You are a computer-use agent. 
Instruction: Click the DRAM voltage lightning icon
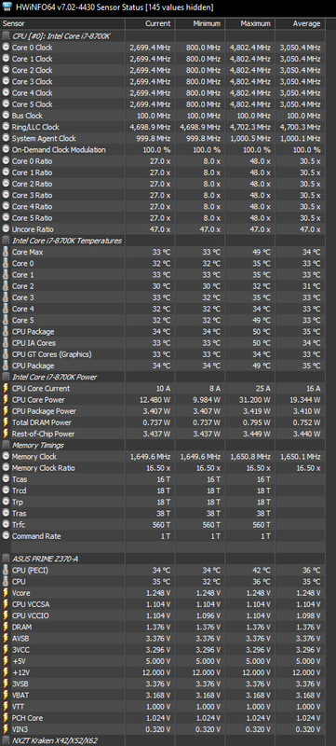(x=6, y=627)
